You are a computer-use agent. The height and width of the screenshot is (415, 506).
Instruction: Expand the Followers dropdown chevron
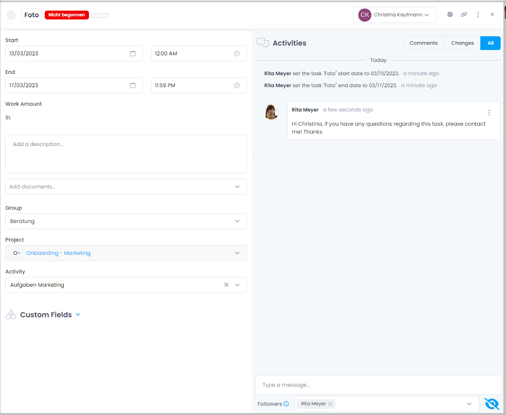469,403
